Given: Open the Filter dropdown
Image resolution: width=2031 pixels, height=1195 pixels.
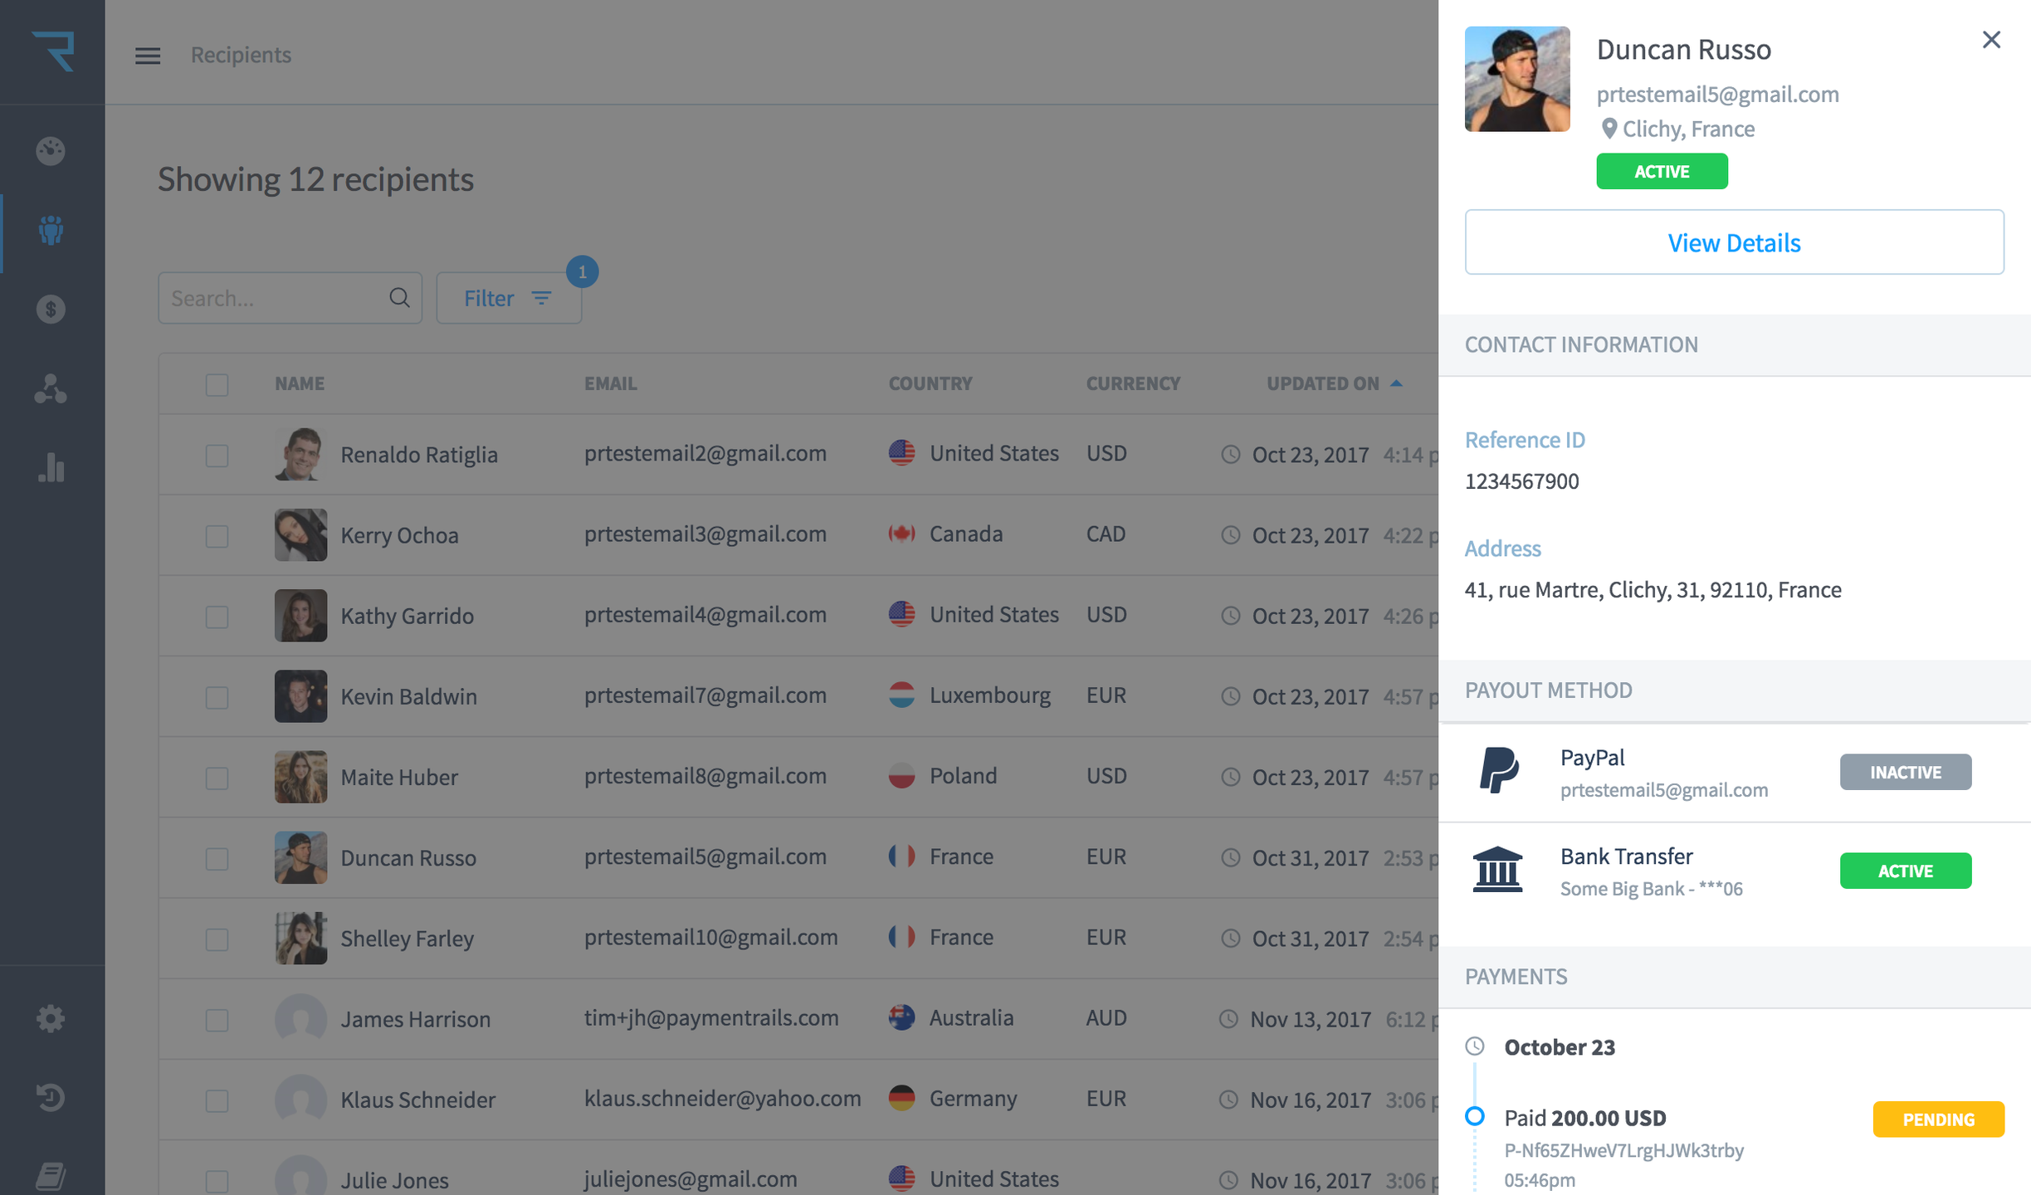Looking at the screenshot, I should [508, 298].
